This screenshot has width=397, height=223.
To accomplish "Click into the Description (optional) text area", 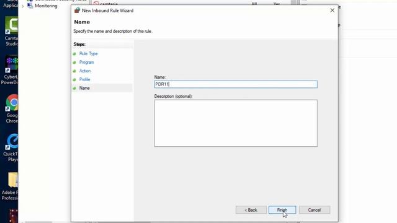I will [236, 123].
